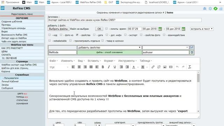Open 'Создание шаблонов' sidebar link

22,21
